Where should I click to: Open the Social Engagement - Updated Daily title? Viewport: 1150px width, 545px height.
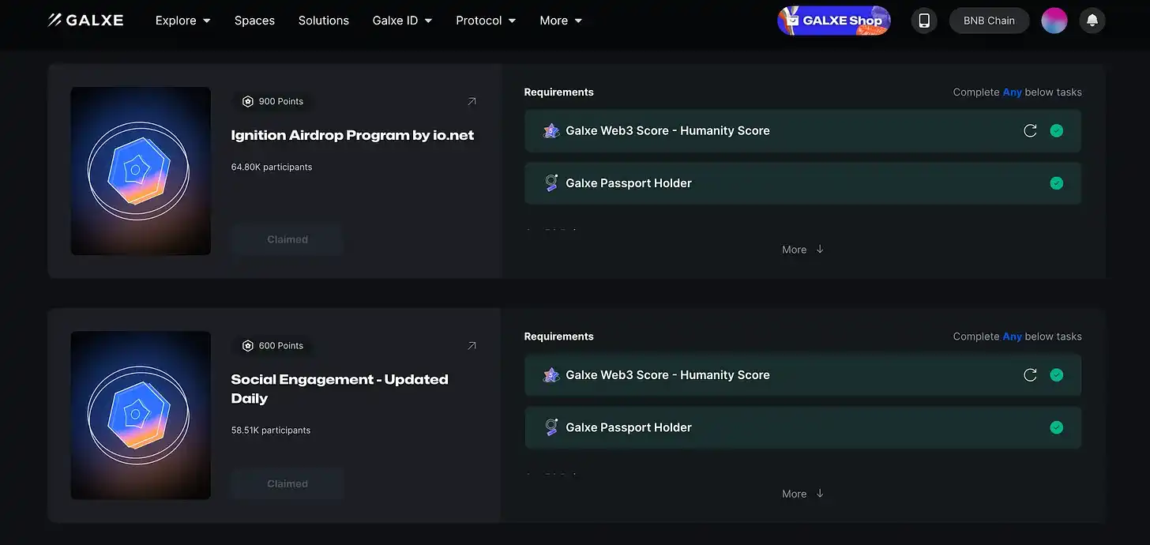(340, 389)
